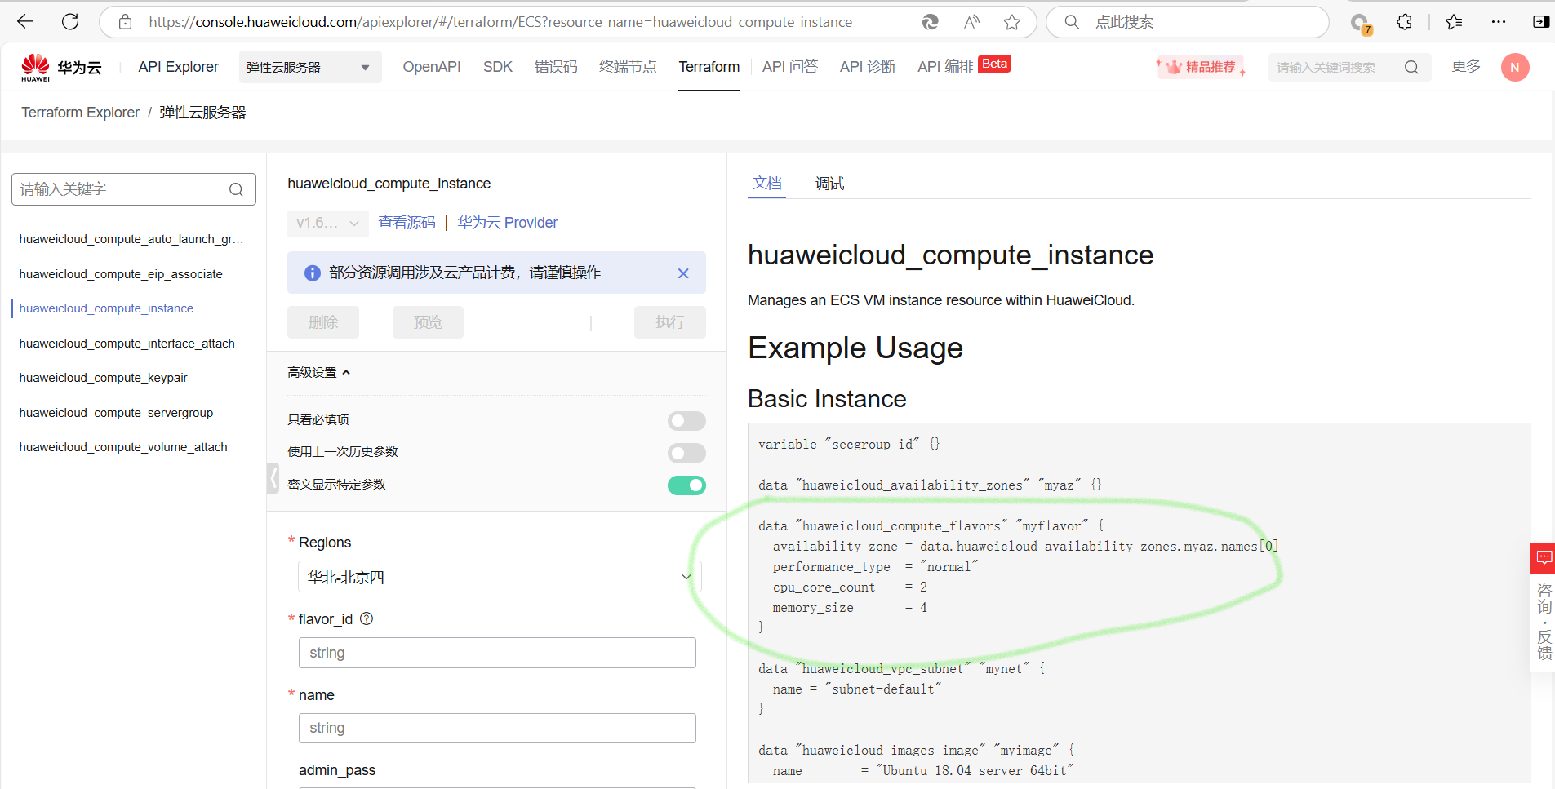This screenshot has height=789, width=1555.
Task: Open the 弹性云服务器 service dropdown
Action: pyautogui.click(x=310, y=67)
